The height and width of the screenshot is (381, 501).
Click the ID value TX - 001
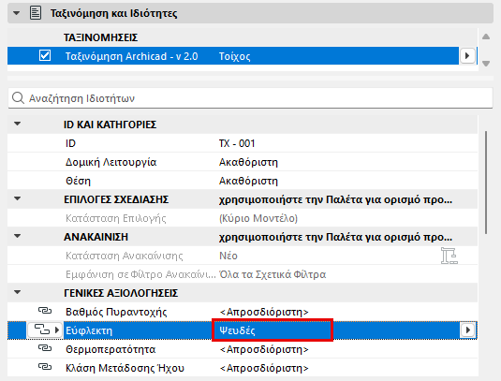tap(237, 143)
